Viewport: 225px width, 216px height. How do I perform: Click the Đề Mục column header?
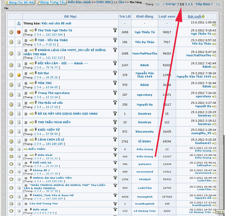pyautogui.click(x=70, y=16)
